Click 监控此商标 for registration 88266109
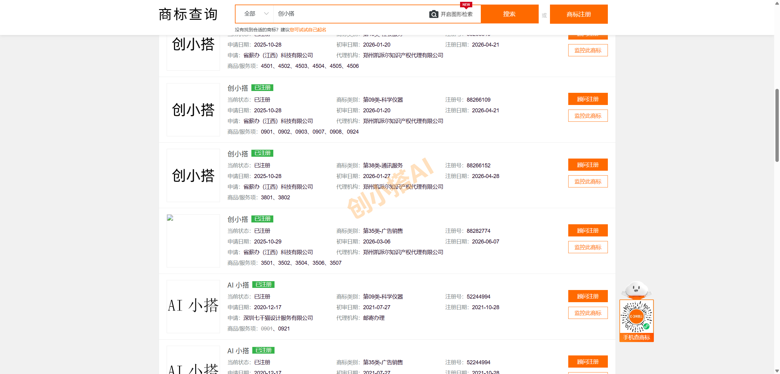This screenshot has height=374, width=780. (x=588, y=116)
